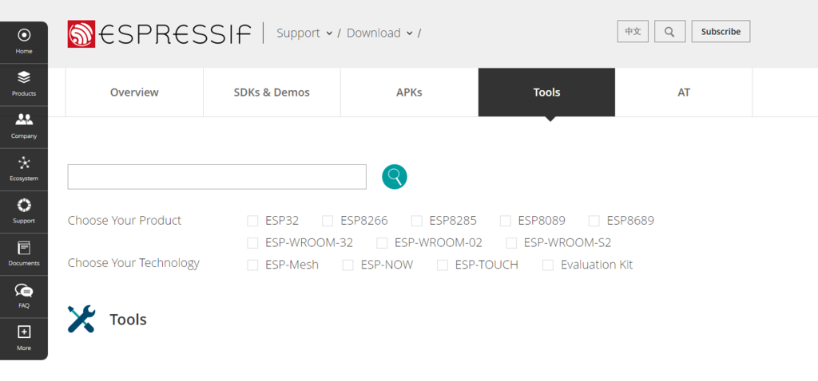This screenshot has width=818, height=381.
Task: Open the Documents sidebar section
Action: click(23, 254)
